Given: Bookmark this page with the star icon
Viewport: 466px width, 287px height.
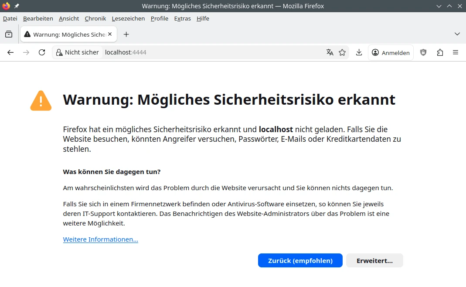Looking at the screenshot, I should [x=342, y=52].
